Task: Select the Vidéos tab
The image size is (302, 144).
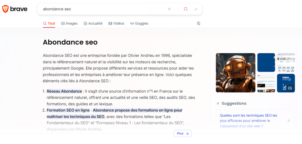Action: coord(116,23)
